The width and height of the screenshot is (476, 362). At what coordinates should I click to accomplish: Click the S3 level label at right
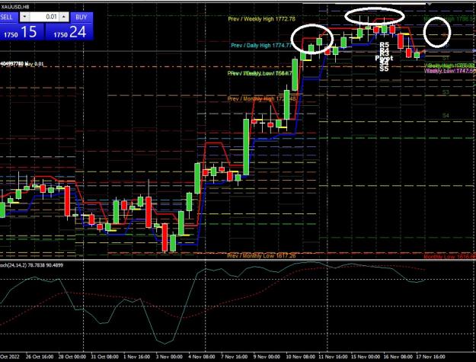tap(446, 92)
